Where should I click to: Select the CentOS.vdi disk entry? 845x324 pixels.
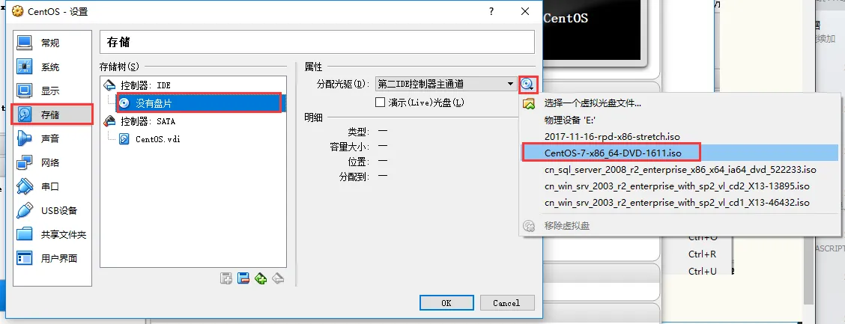pyautogui.click(x=150, y=139)
